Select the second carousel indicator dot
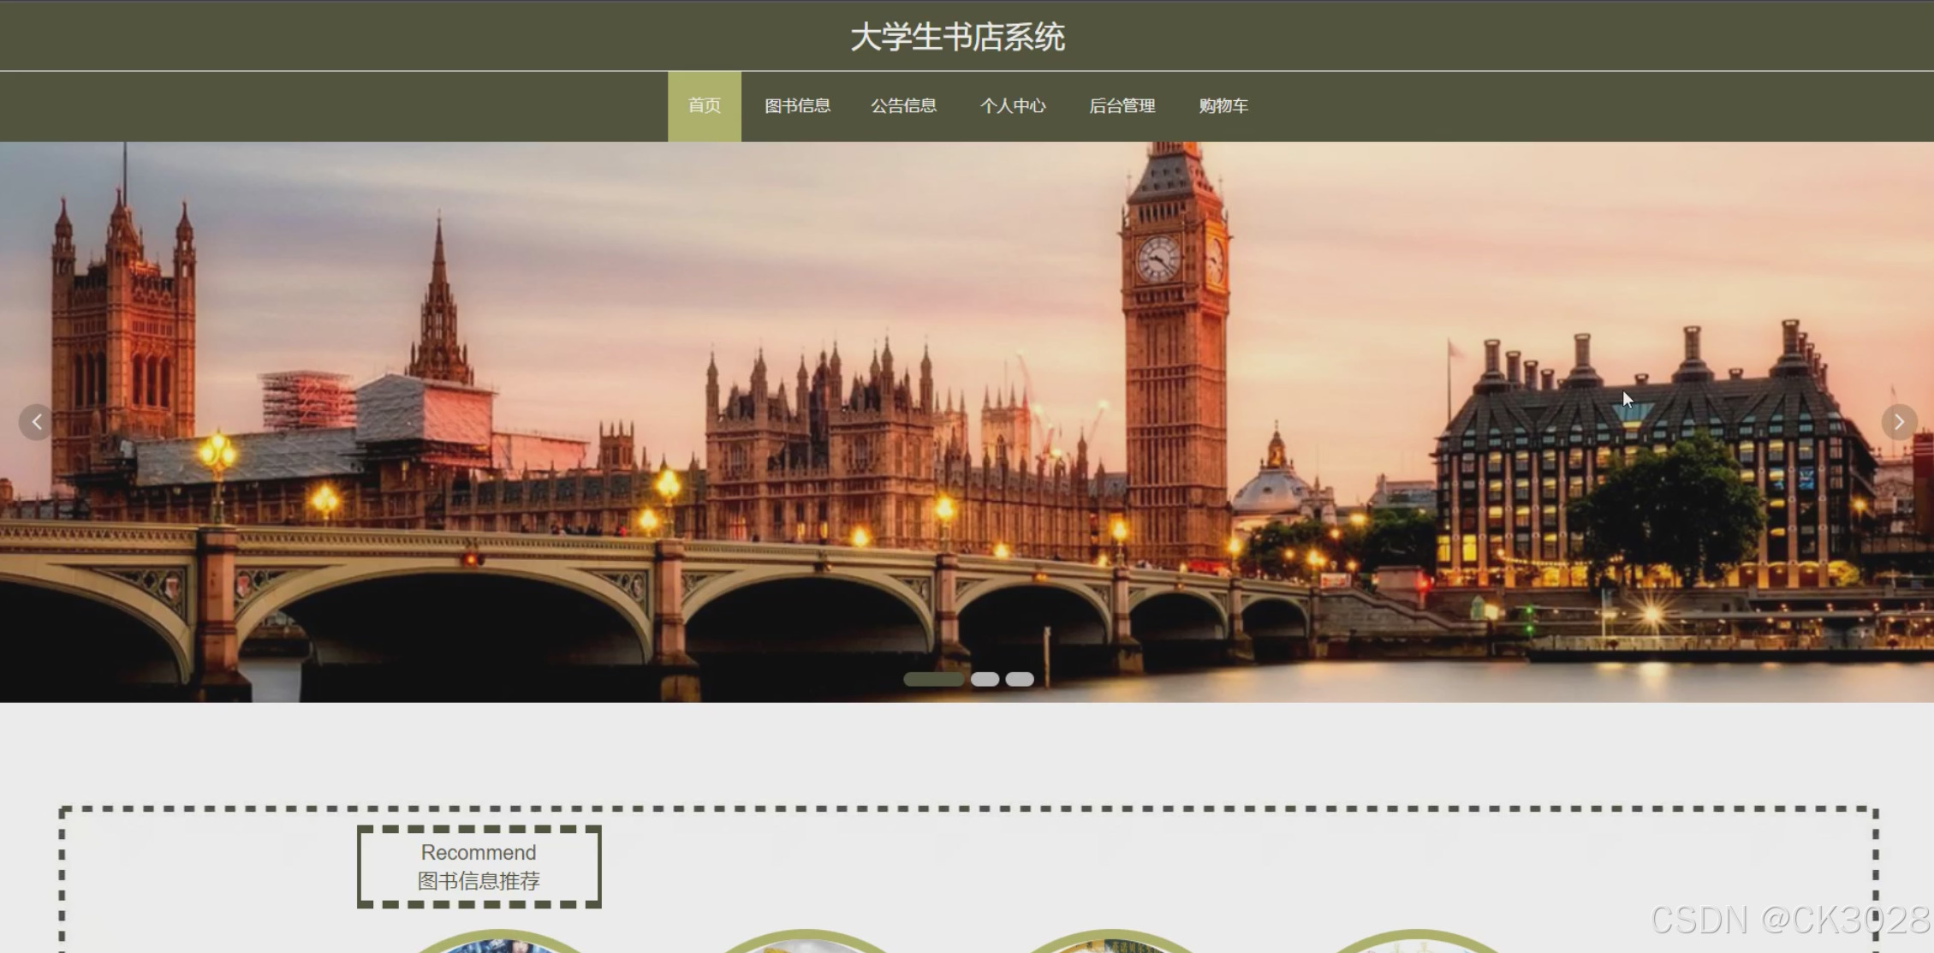 click(x=985, y=679)
